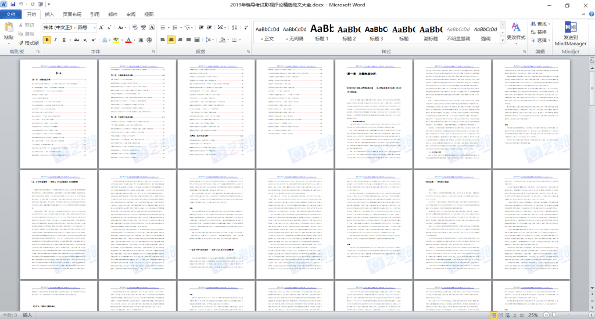The width and height of the screenshot is (595, 319).
Task: Click the grow font size icon
Action: (x=101, y=27)
